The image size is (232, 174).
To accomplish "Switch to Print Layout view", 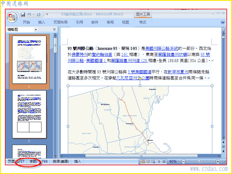I will tap(143, 162).
